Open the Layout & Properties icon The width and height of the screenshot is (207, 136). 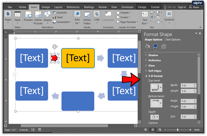(x=163, y=46)
